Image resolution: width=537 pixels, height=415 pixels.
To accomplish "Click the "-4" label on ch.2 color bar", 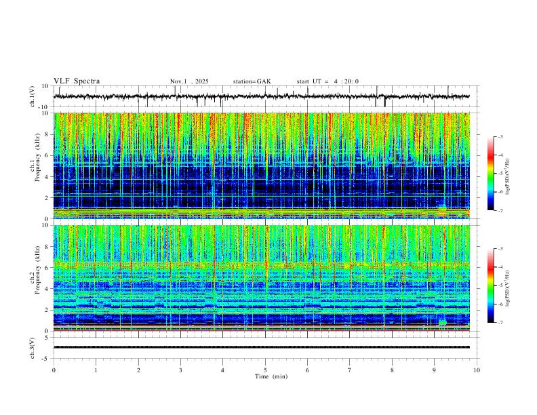I will [500, 267].
